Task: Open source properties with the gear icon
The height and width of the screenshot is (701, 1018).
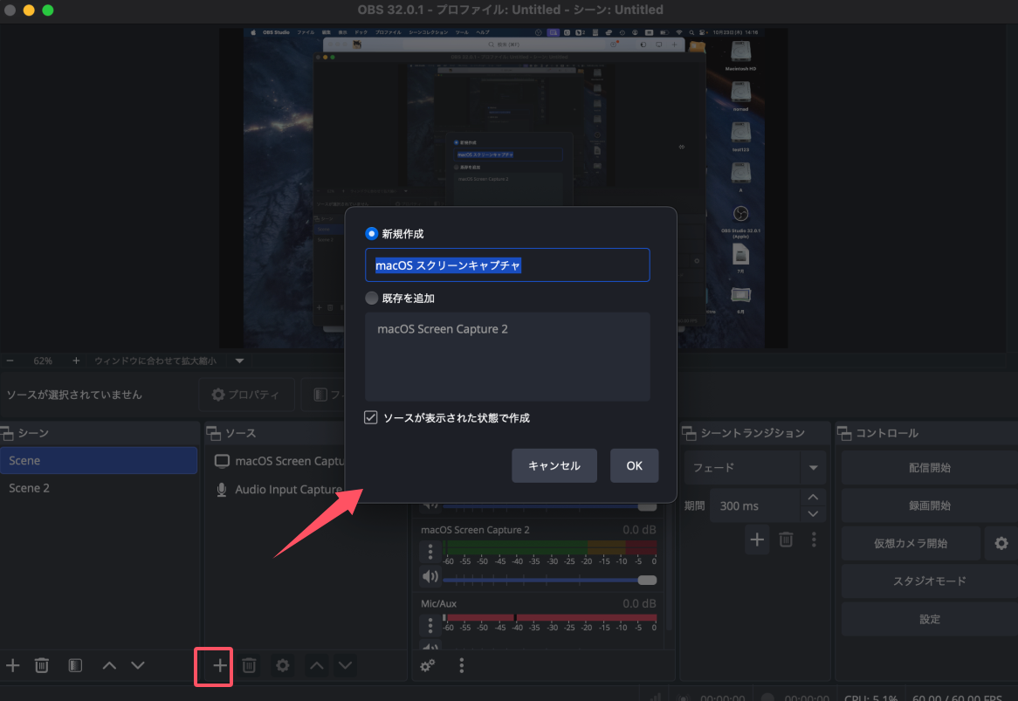Action: 282,664
